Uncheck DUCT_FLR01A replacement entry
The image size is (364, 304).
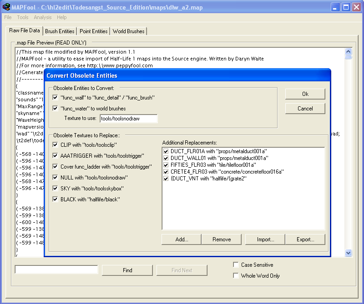click(x=166, y=151)
